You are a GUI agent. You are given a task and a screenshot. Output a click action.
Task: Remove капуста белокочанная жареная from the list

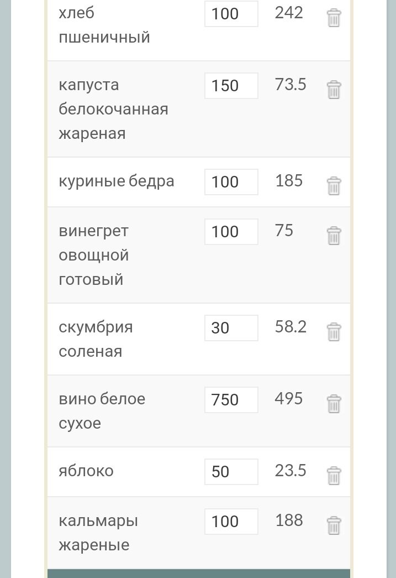tap(334, 89)
